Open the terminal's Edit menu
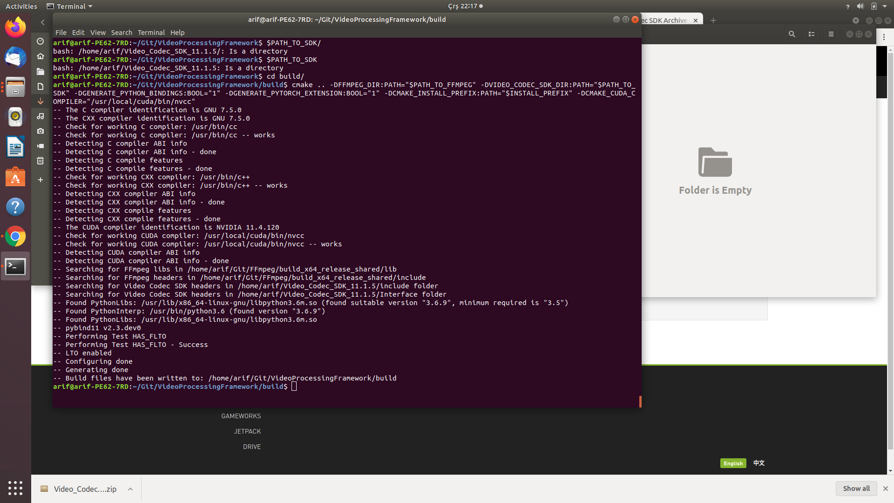The width and height of the screenshot is (894, 503). pyautogui.click(x=78, y=33)
